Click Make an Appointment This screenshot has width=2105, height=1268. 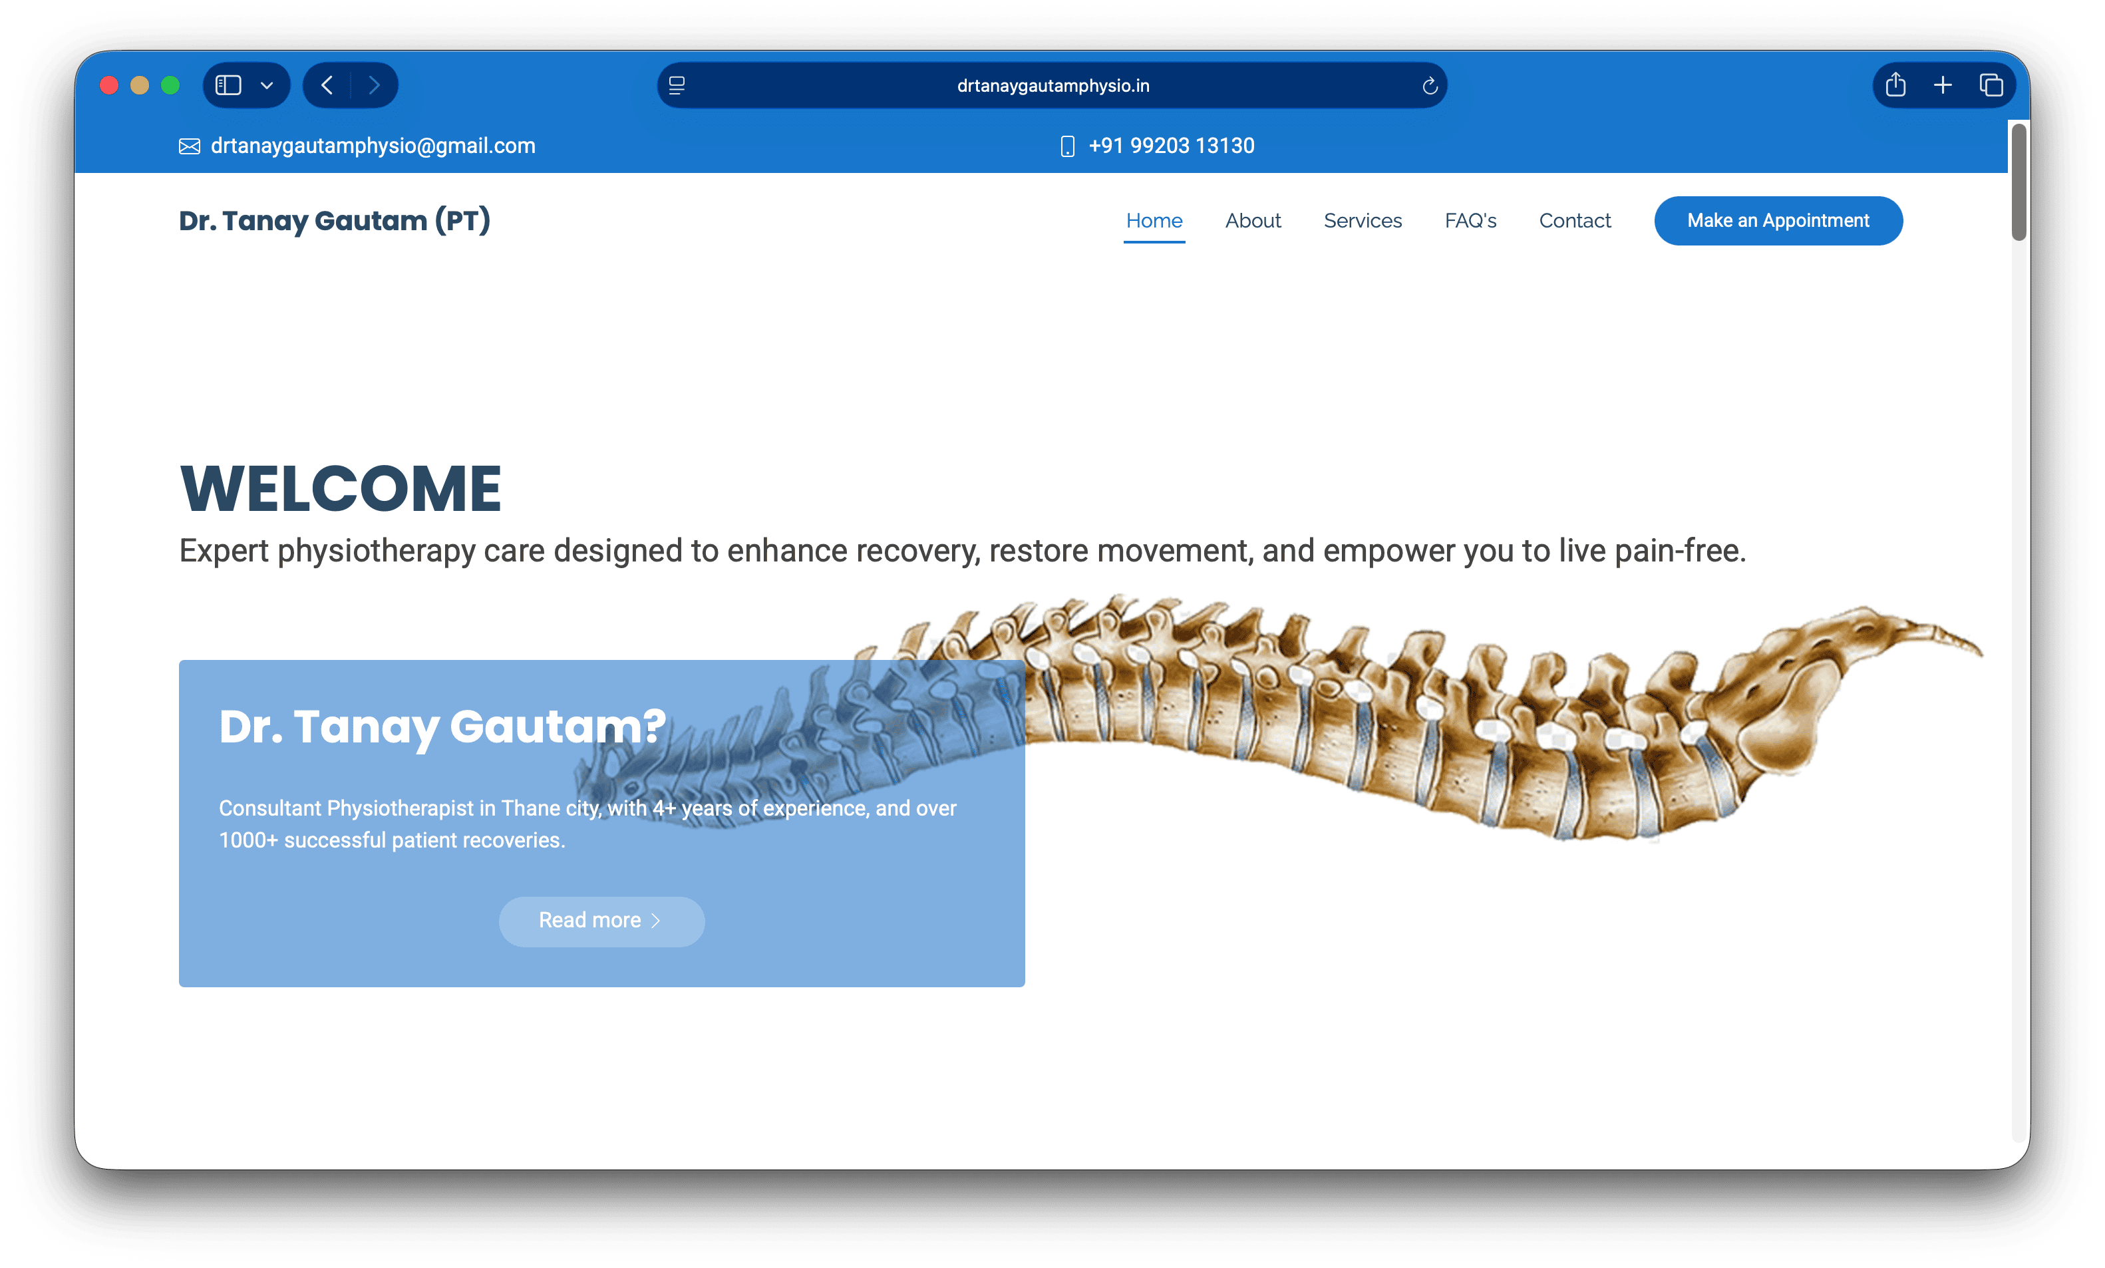point(1778,220)
